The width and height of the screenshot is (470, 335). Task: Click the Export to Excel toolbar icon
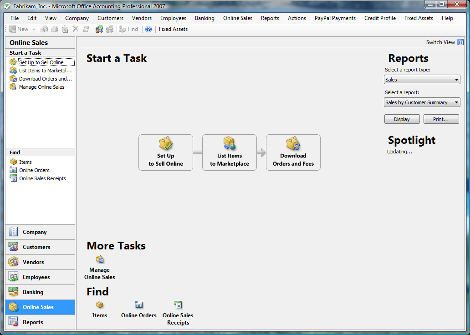pyautogui.click(x=65, y=29)
